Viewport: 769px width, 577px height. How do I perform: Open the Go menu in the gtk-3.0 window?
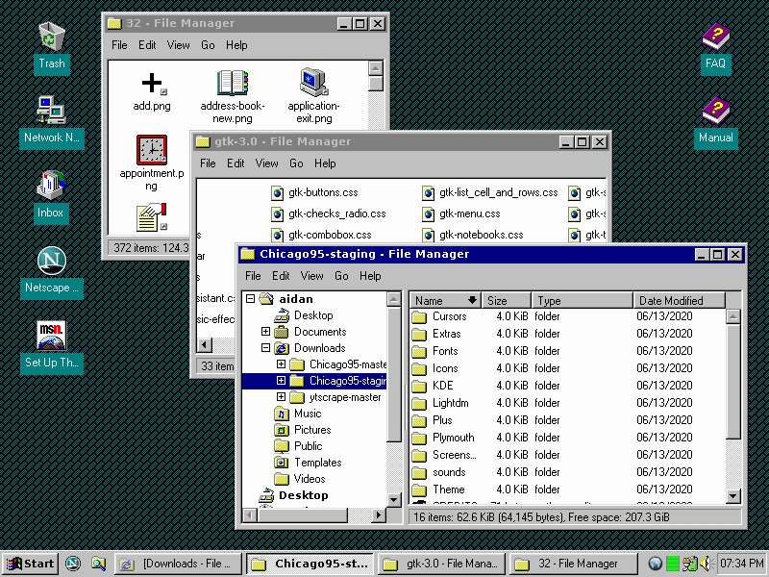(296, 163)
